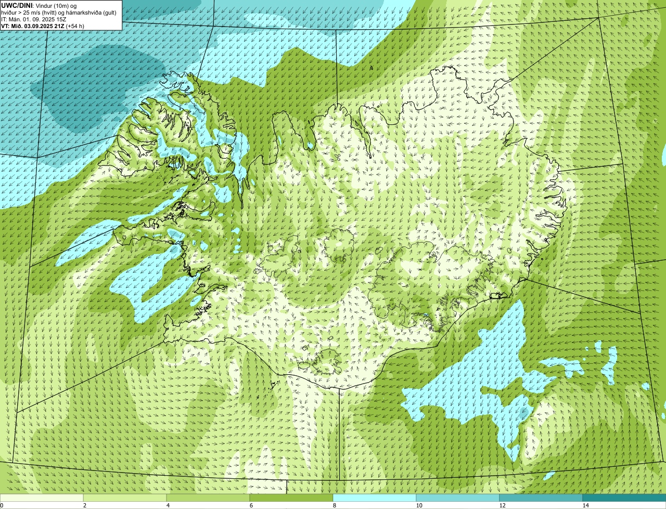This screenshot has width=666, height=509.
Task: Select the 8–10 m/s light cyan legend swatch
Action: [x=375, y=498]
